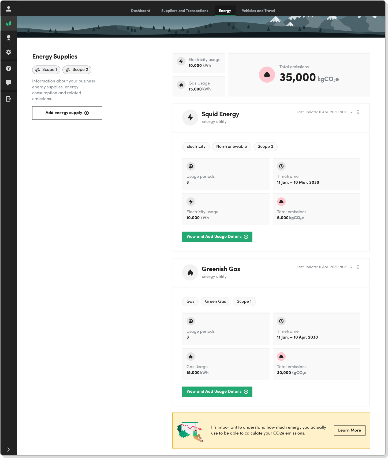Click the Green Gas tag on Greenish Gas
Screen dimensions: 388x458
[215, 301]
